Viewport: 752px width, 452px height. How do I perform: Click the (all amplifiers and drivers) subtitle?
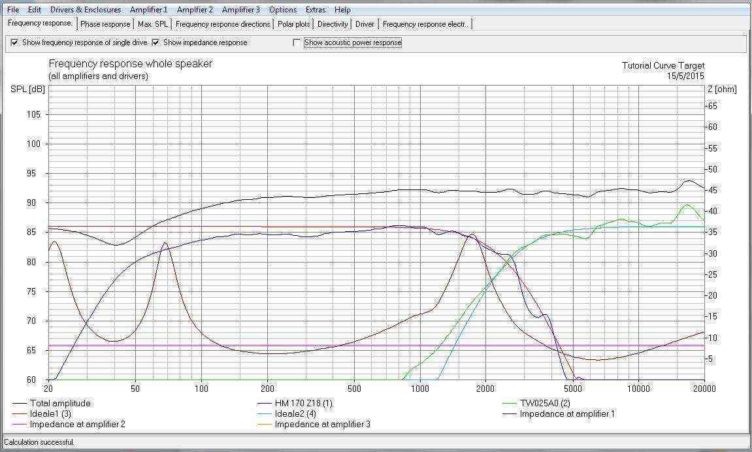pos(98,76)
